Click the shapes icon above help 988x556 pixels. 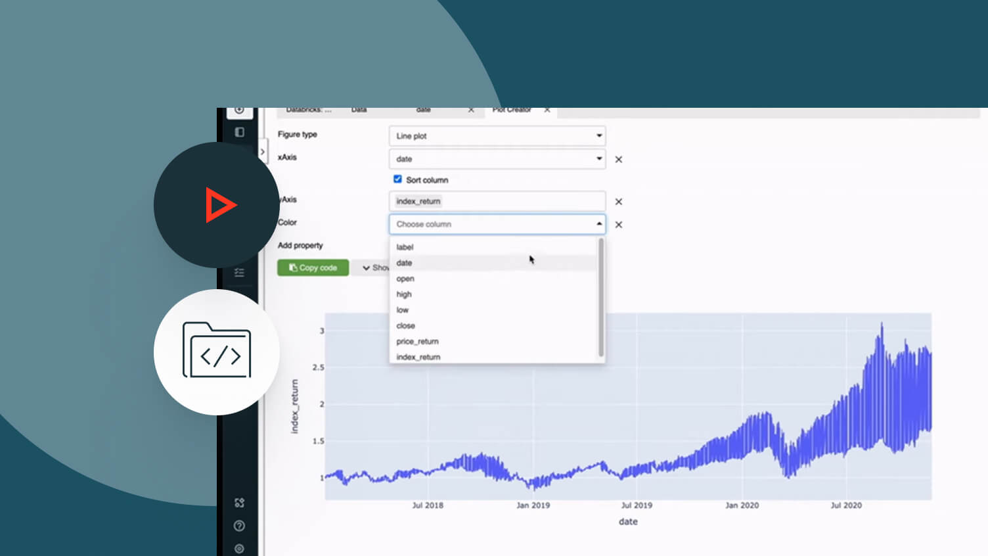(x=239, y=503)
